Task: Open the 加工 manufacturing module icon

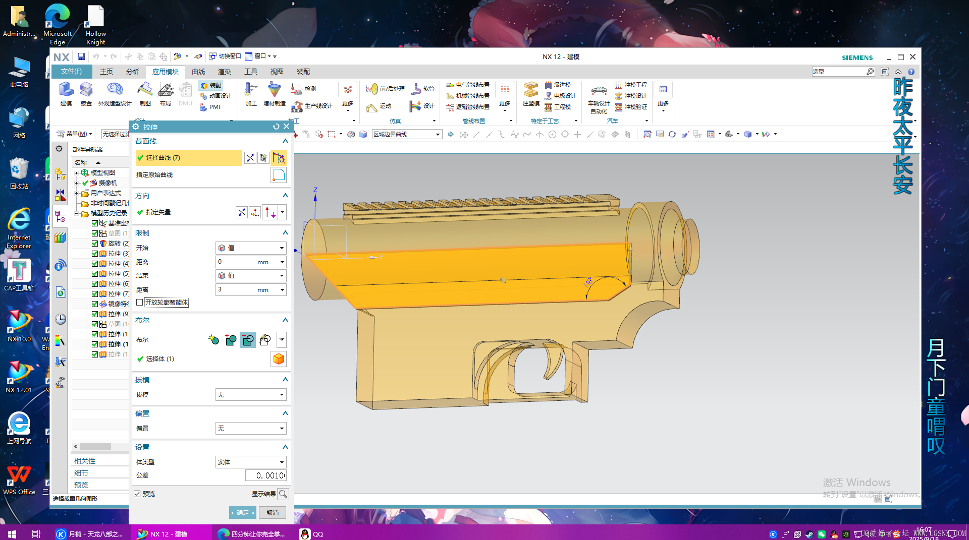Action: click(x=251, y=94)
